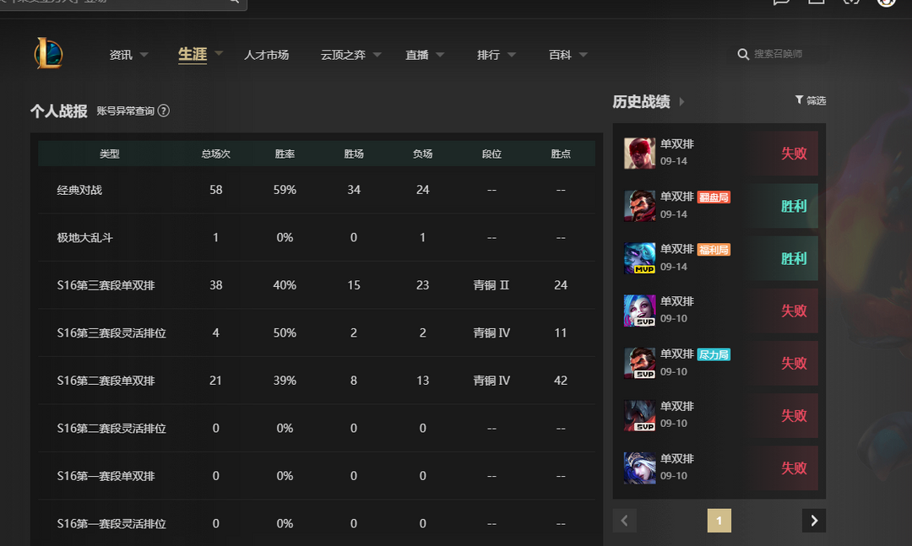Click the 胜点 column header
The width and height of the screenshot is (912, 546).
tap(561, 154)
